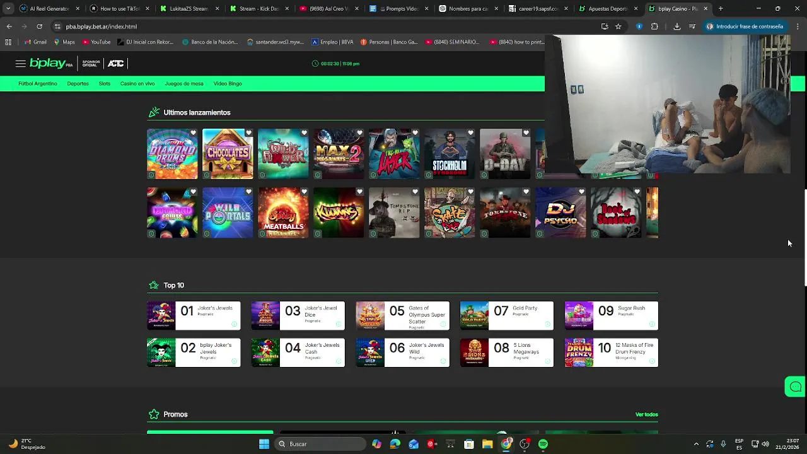Open Copilot from the taskbar
This screenshot has height=454, width=807.
376,444
